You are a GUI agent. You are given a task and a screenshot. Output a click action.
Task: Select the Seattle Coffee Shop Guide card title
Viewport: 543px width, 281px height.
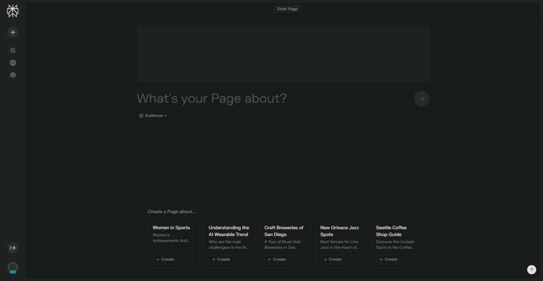pos(391,231)
